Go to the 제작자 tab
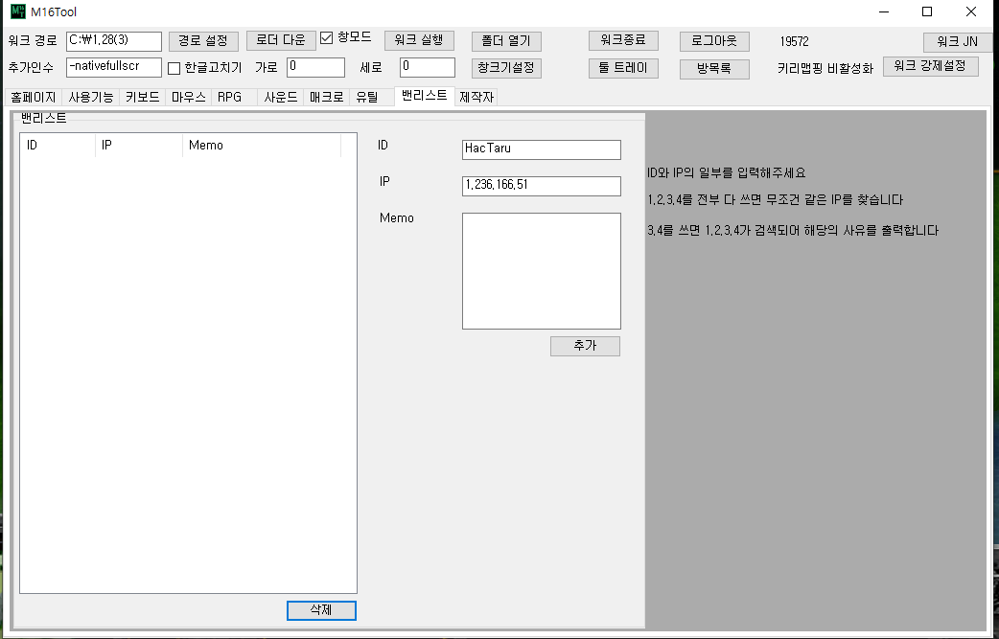This screenshot has width=999, height=639. pyautogui.click(x=476, y=98)
